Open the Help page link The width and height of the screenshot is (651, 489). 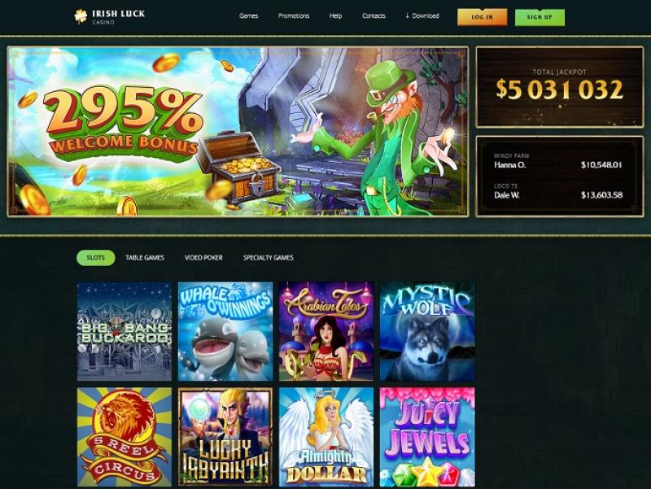335,15
